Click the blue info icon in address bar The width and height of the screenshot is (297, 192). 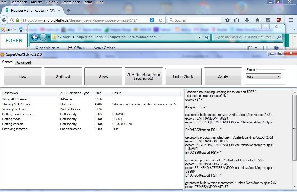tap(152, 20)
